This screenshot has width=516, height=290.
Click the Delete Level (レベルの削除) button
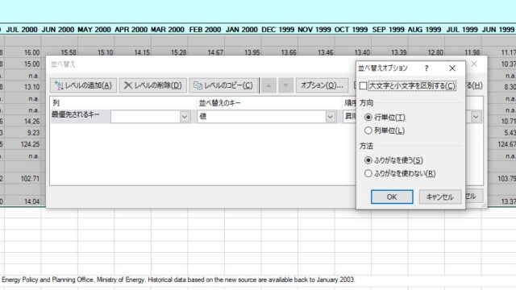click(x=153, y=85)
